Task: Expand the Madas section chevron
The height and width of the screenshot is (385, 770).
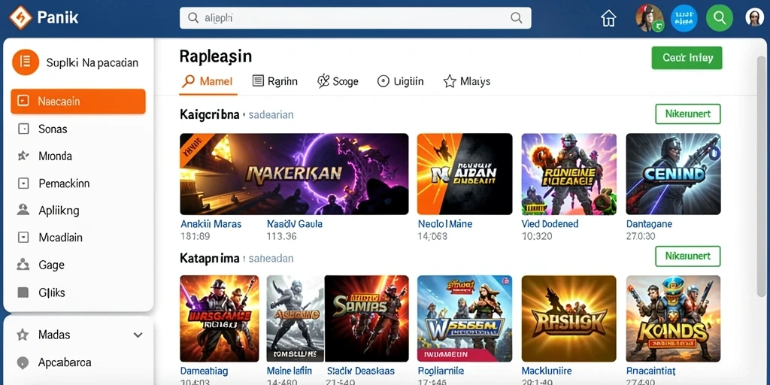Action: (138, 335)
